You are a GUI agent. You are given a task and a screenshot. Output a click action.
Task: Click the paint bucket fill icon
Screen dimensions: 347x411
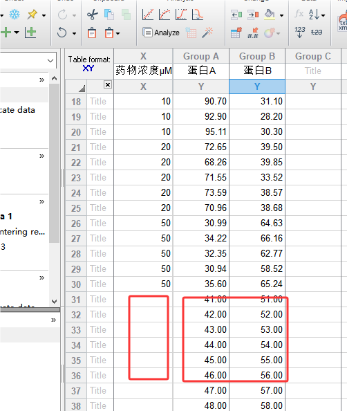270,15
